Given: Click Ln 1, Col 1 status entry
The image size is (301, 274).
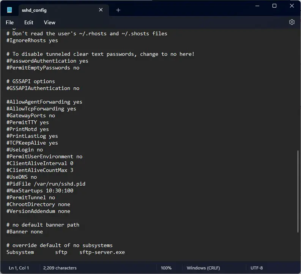Looking at the screenshot, I should tap(19, 268).
